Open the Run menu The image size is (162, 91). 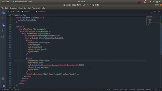(x=29, y=8)
